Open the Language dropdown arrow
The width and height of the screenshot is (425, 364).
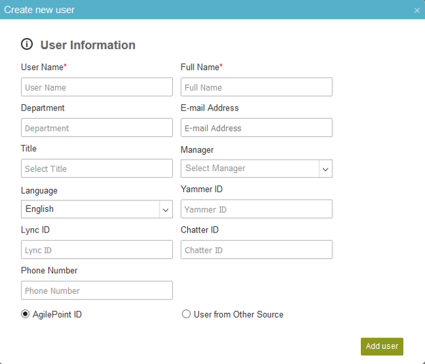166,209
